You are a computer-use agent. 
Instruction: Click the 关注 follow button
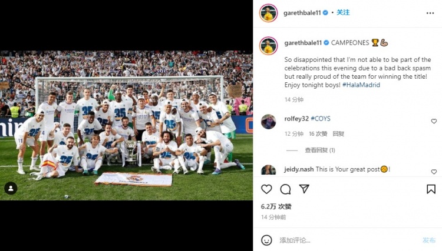pyautogui.click(x=343, y=12)
